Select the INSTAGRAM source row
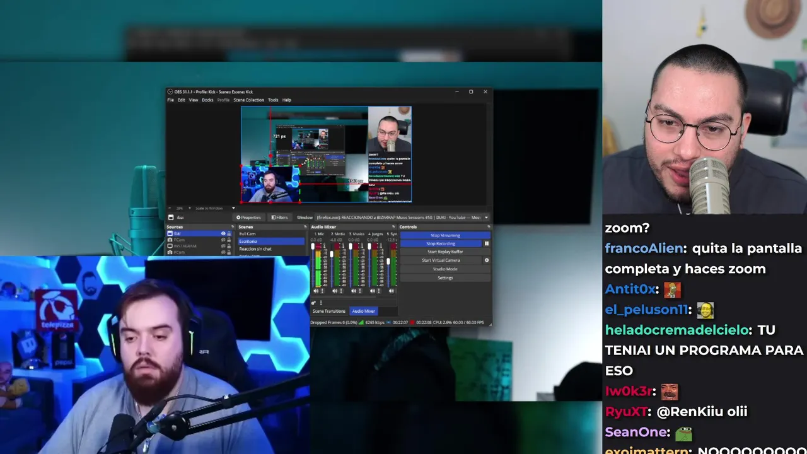This screenshot has height=454, width=807. [199, 246]
